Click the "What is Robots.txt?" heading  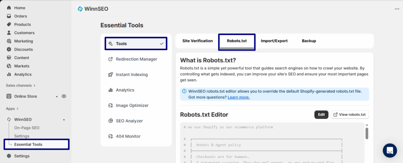pyautogui.click(x=208, y=60)
